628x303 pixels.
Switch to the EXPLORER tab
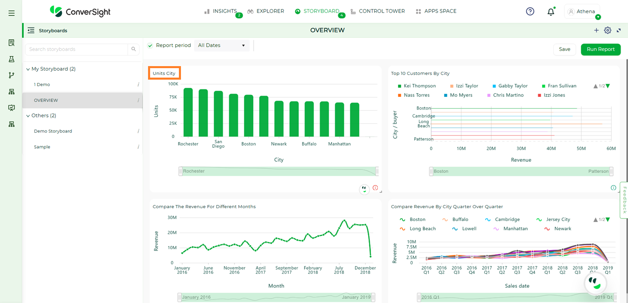(x=266, y=11)
